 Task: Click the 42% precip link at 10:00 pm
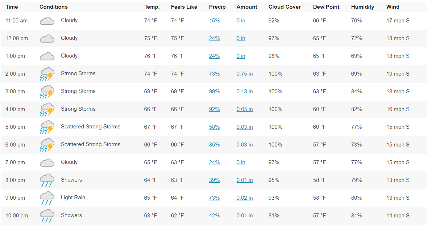[214, 216]
